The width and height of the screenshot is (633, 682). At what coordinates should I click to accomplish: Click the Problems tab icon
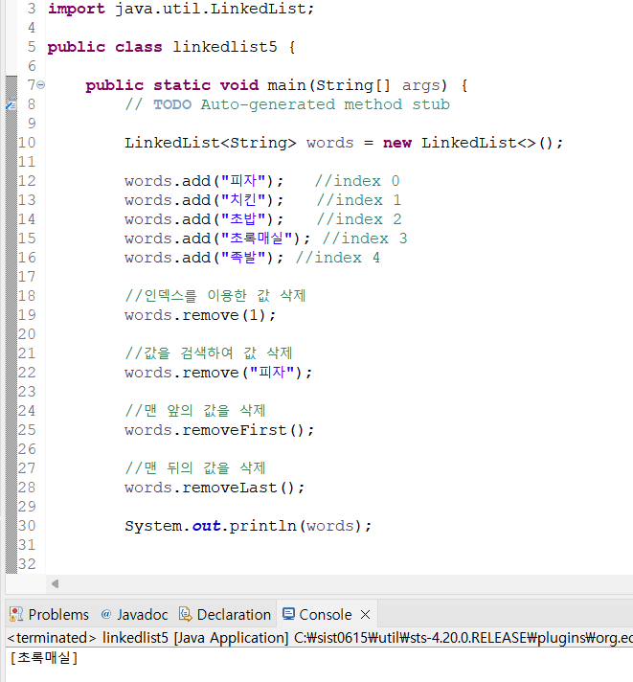[x=16, y=614]
